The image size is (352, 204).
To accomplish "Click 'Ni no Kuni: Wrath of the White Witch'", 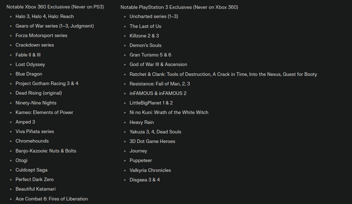I will (x=169, y=112).
